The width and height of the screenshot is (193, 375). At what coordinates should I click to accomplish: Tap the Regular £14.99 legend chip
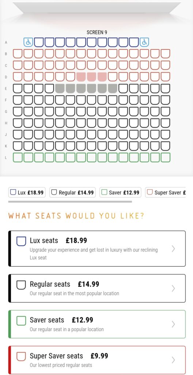coord(72,192)
